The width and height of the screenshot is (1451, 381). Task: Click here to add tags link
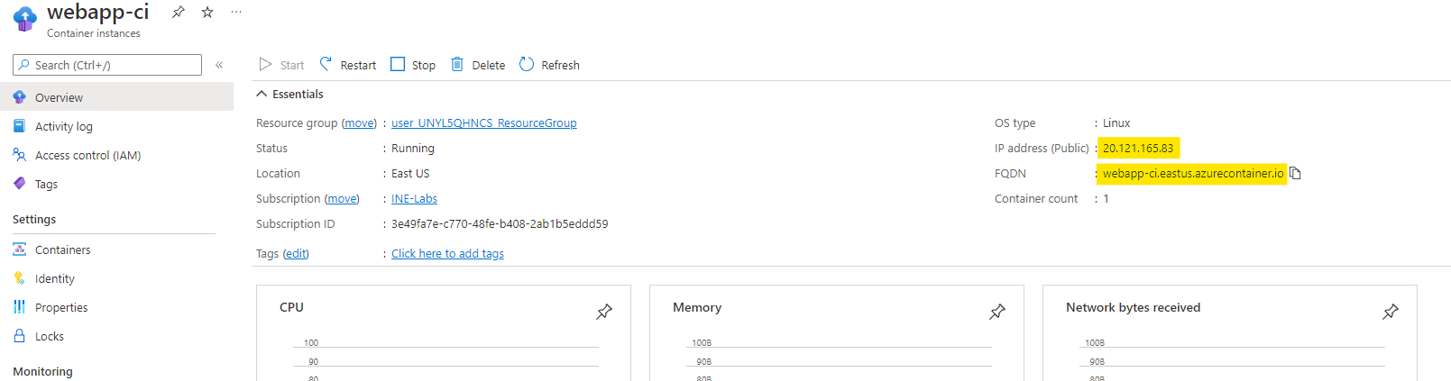pyautogui.click(x=447, y=253)
